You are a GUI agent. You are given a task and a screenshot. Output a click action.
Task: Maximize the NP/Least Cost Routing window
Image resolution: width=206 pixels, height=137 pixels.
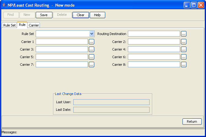pyautogui.click(x=194, y=5)
